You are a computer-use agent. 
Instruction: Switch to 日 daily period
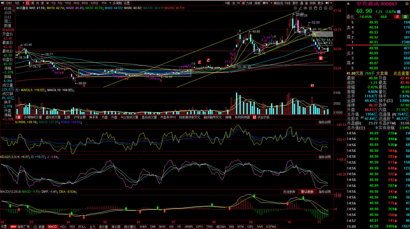point(27,3)
